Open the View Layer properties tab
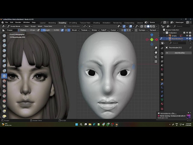 click(162, 61)
